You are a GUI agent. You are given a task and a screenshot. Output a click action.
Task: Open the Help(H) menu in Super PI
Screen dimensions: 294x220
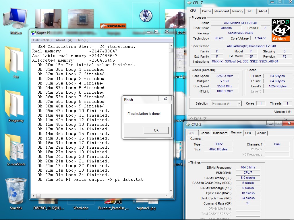pyautogui.click(x=82, y=40)
